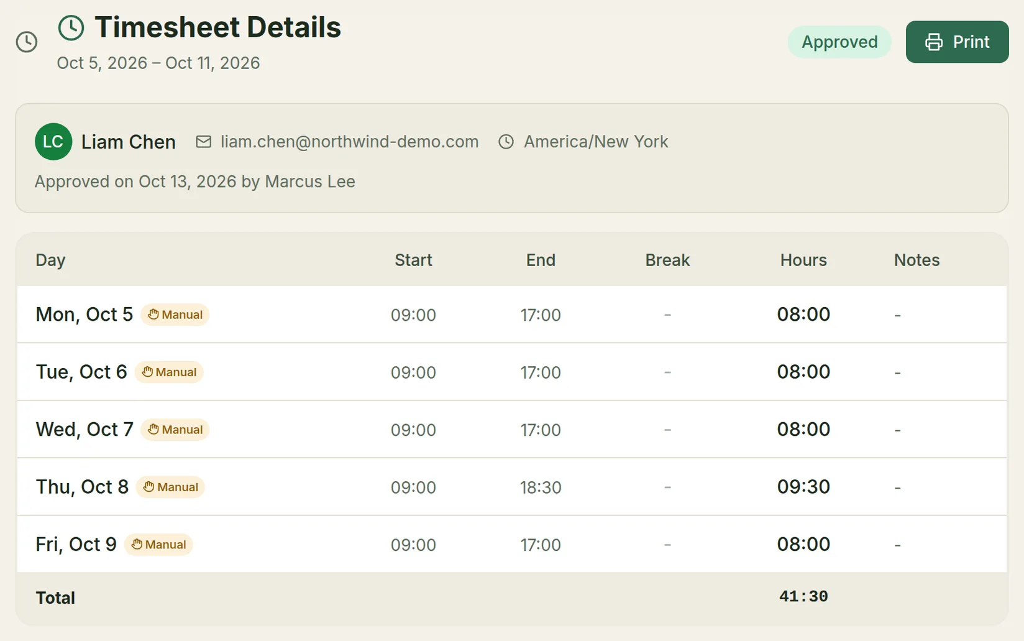1024x641 pixels.
Task: Click the green clock icon beside Timesheet Details
Action: 71,28
